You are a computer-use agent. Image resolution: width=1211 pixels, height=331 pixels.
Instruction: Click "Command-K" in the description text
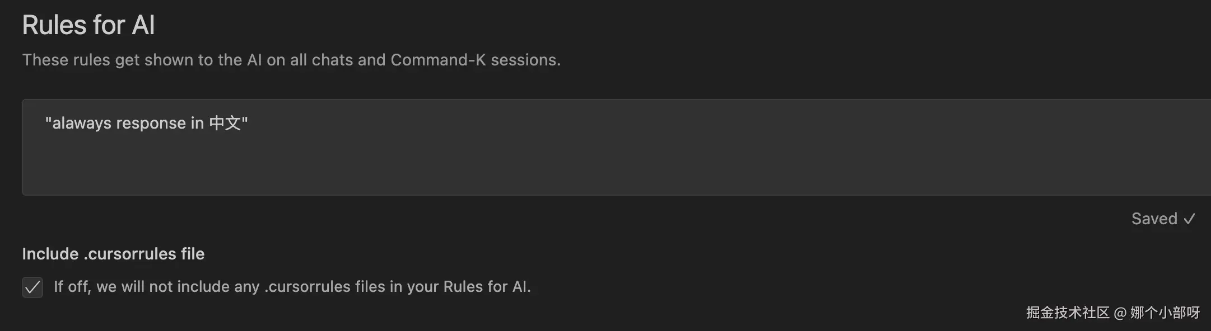(438, 60)
